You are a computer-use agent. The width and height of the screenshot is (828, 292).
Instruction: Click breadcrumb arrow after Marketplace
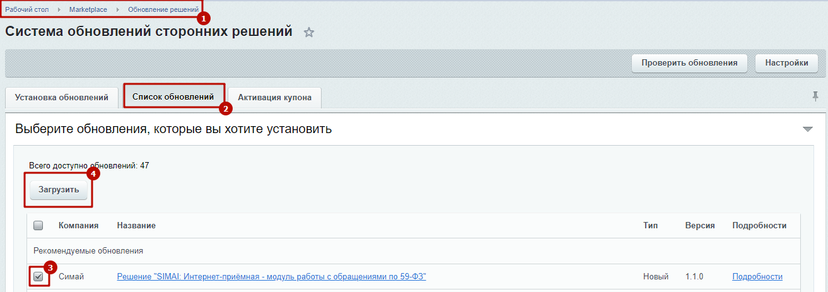pos(117,10)
